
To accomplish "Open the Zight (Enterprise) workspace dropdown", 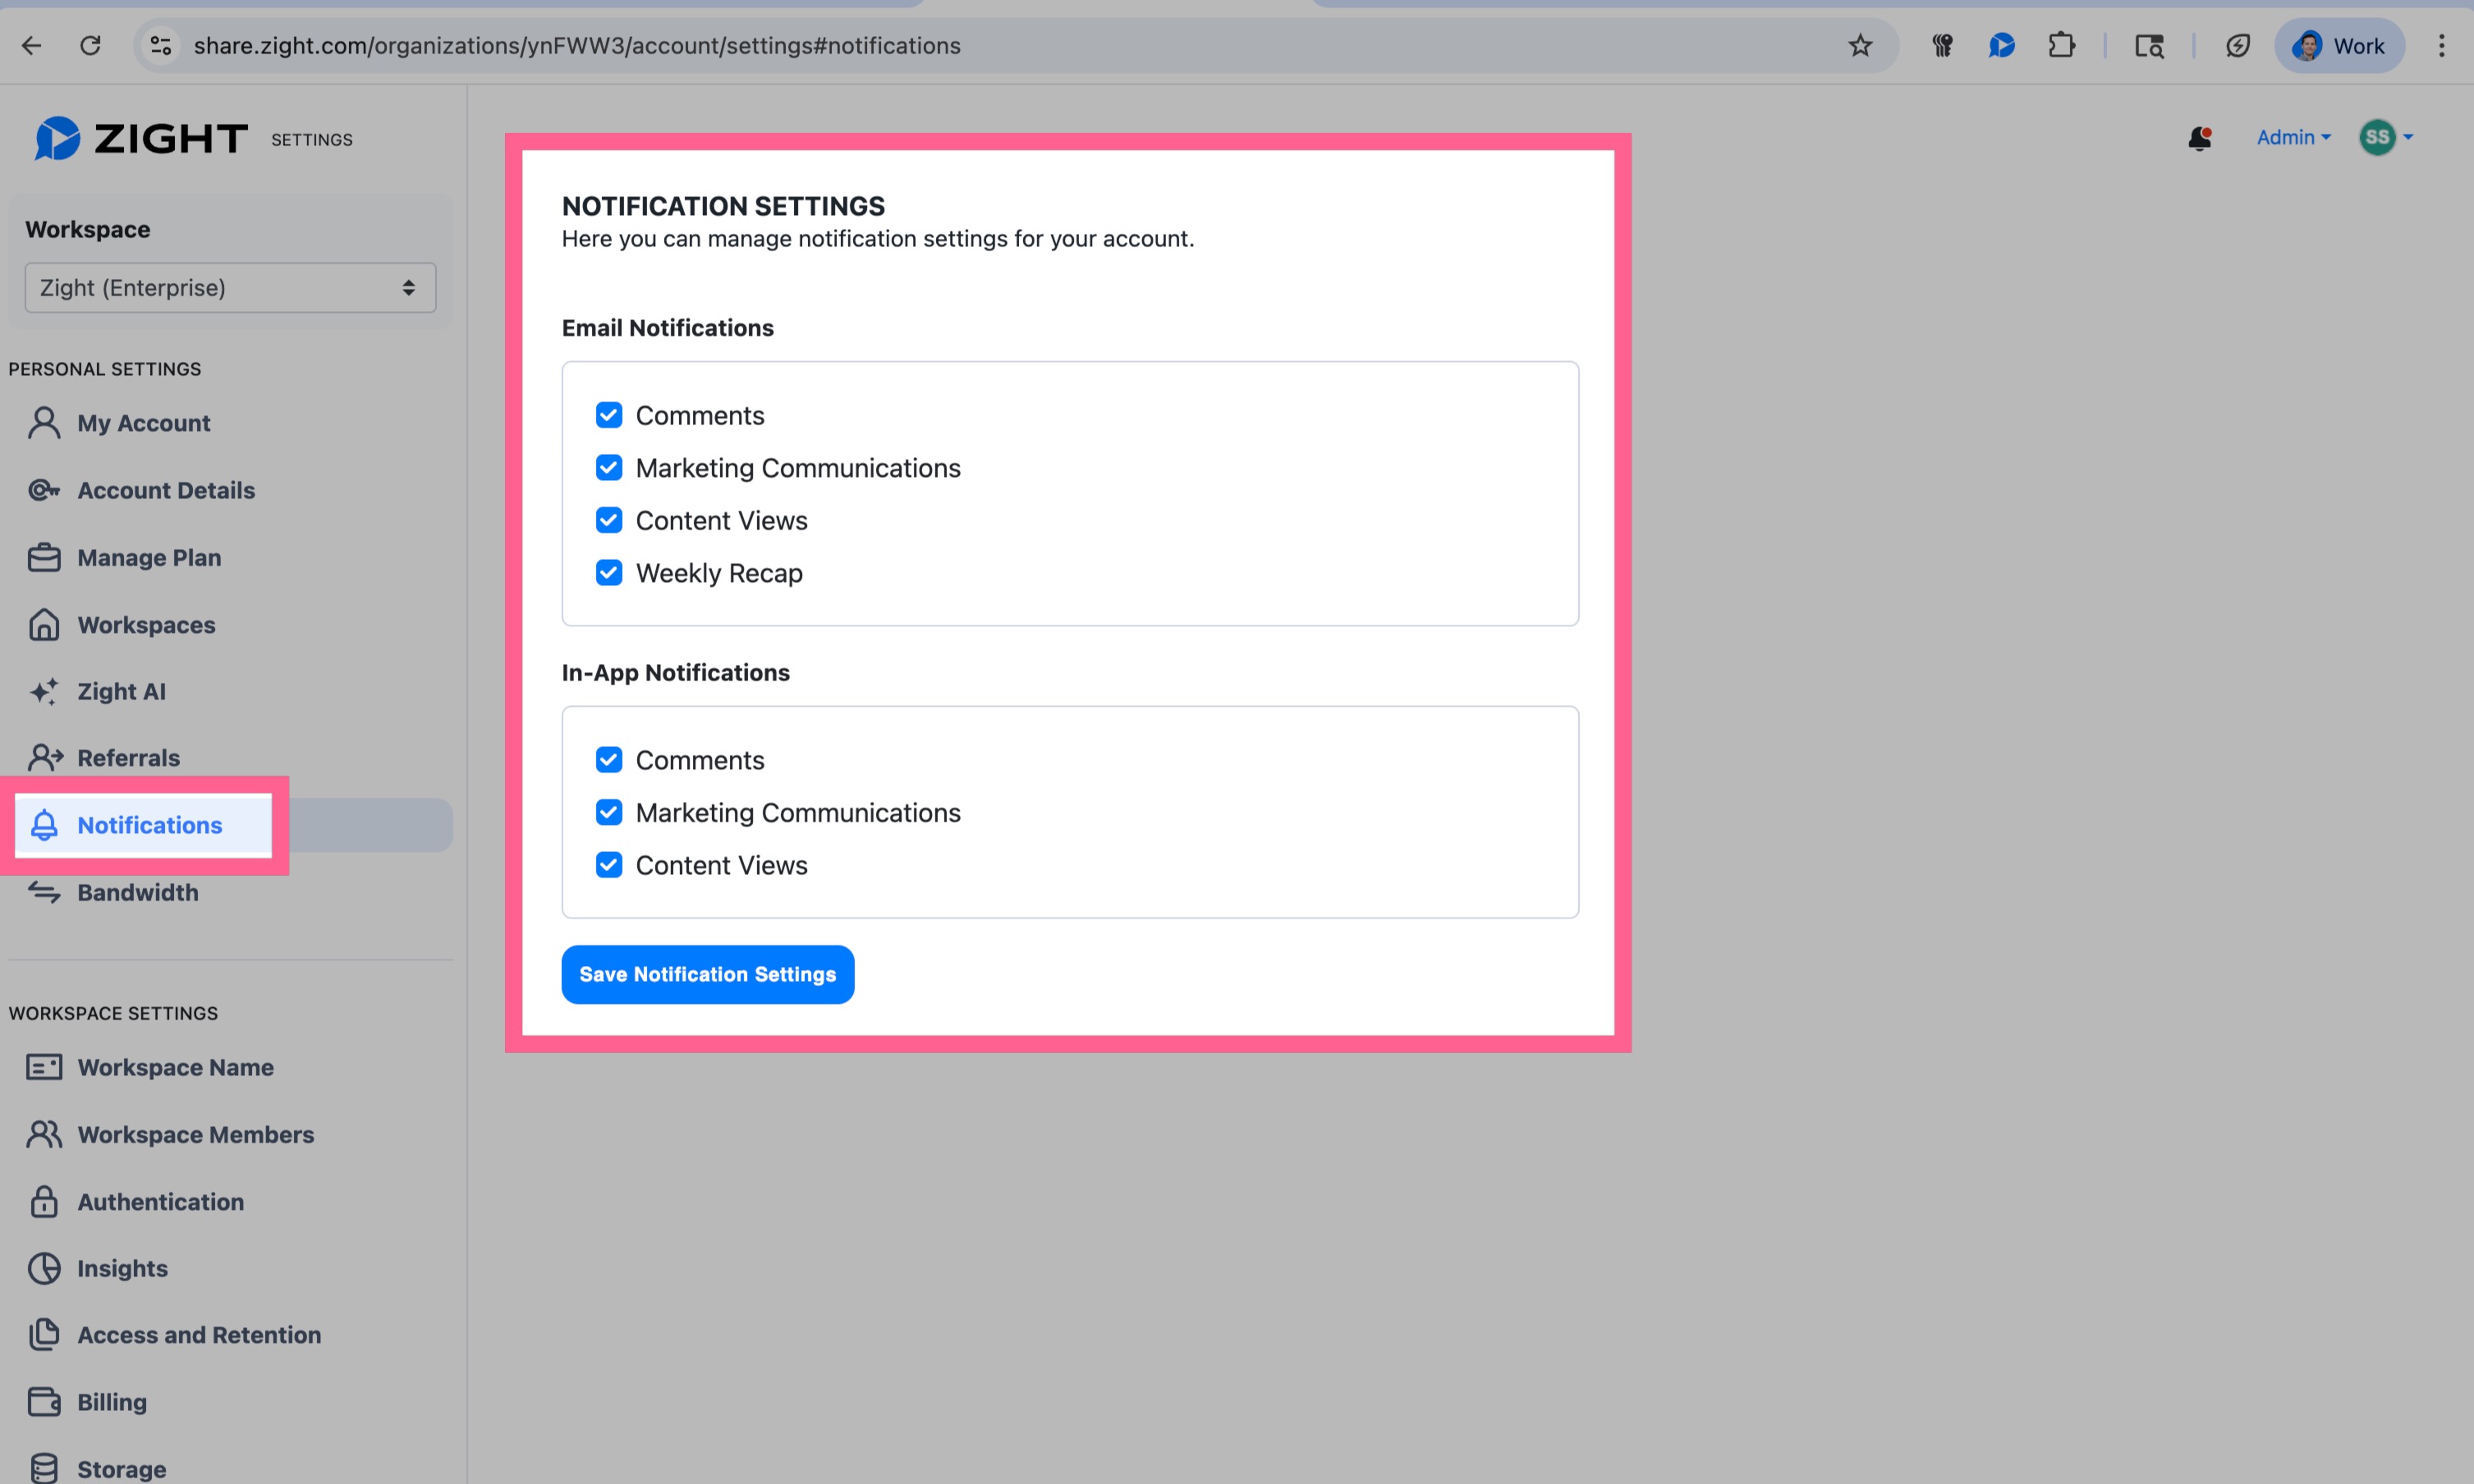I will coord(230,288).
